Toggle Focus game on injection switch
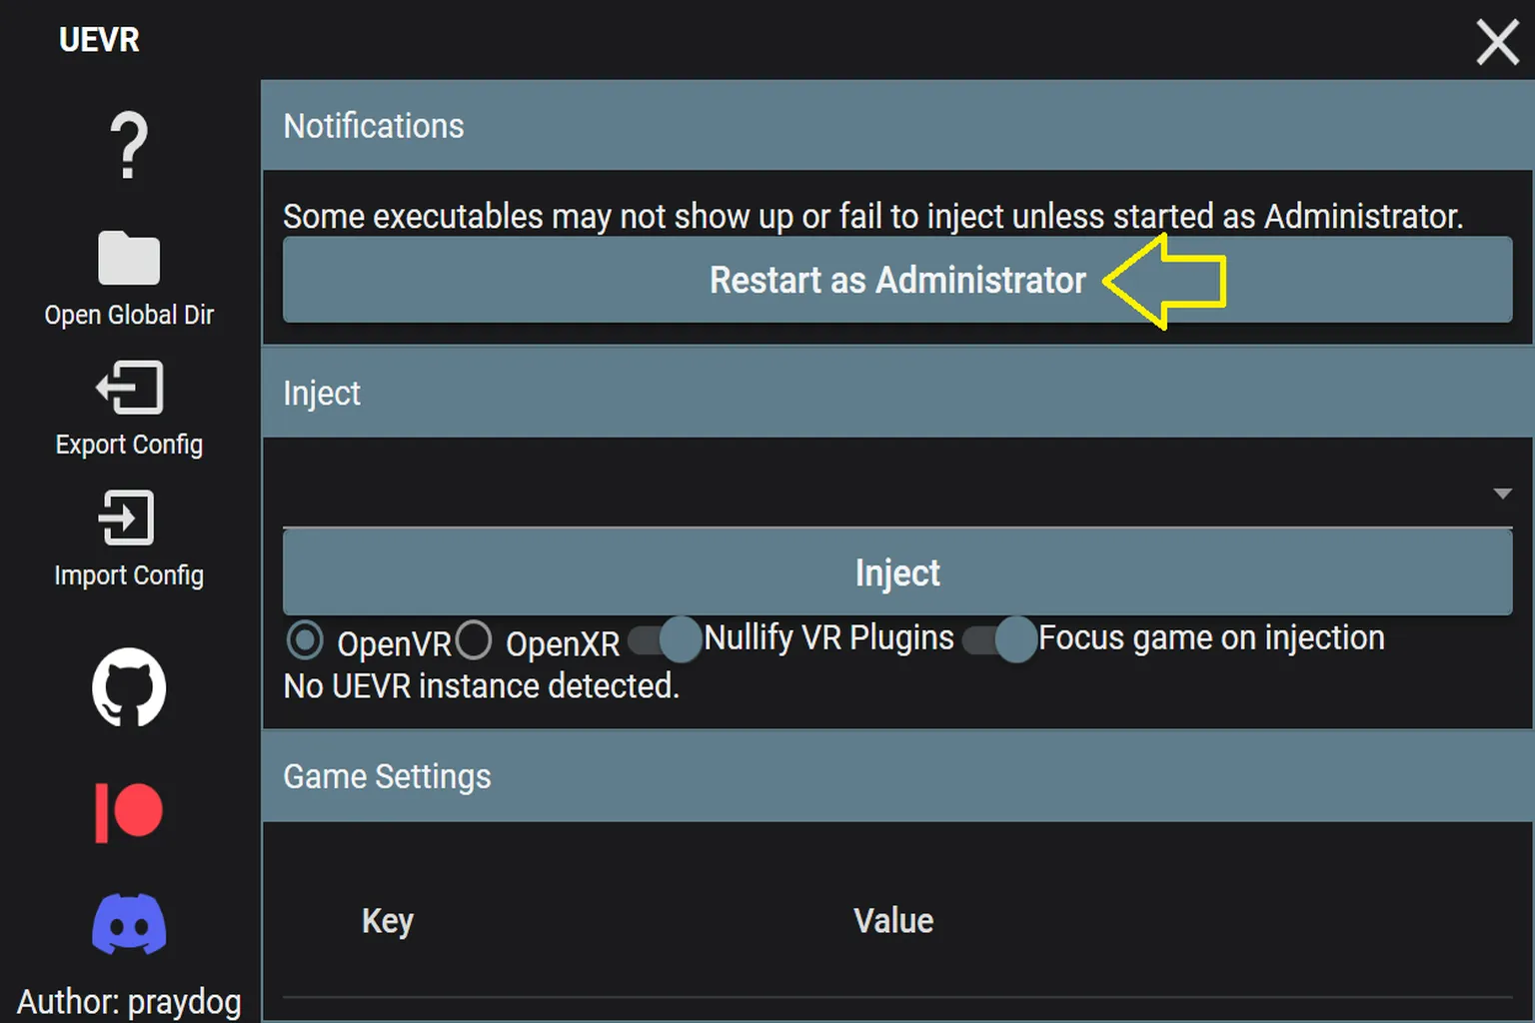Image resolution: width=1535 pixels, height=1023 pixels. coord(1000,639)
